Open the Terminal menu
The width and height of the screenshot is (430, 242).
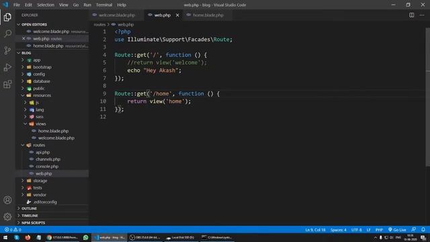point(104,5)
